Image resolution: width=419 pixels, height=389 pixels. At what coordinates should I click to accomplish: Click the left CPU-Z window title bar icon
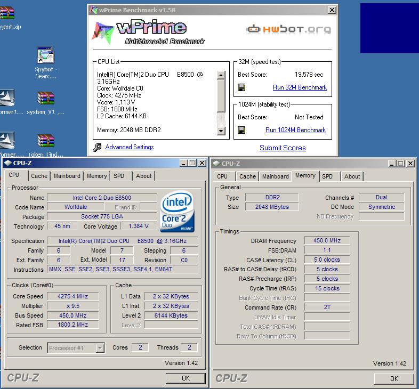(8, 163)
